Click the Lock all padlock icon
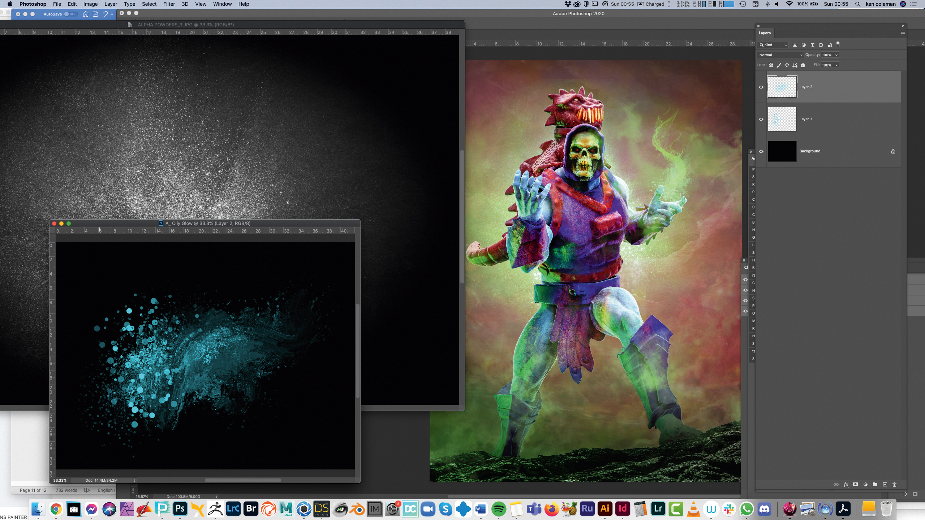Screen dimensions: 925x520 point(803,65)
